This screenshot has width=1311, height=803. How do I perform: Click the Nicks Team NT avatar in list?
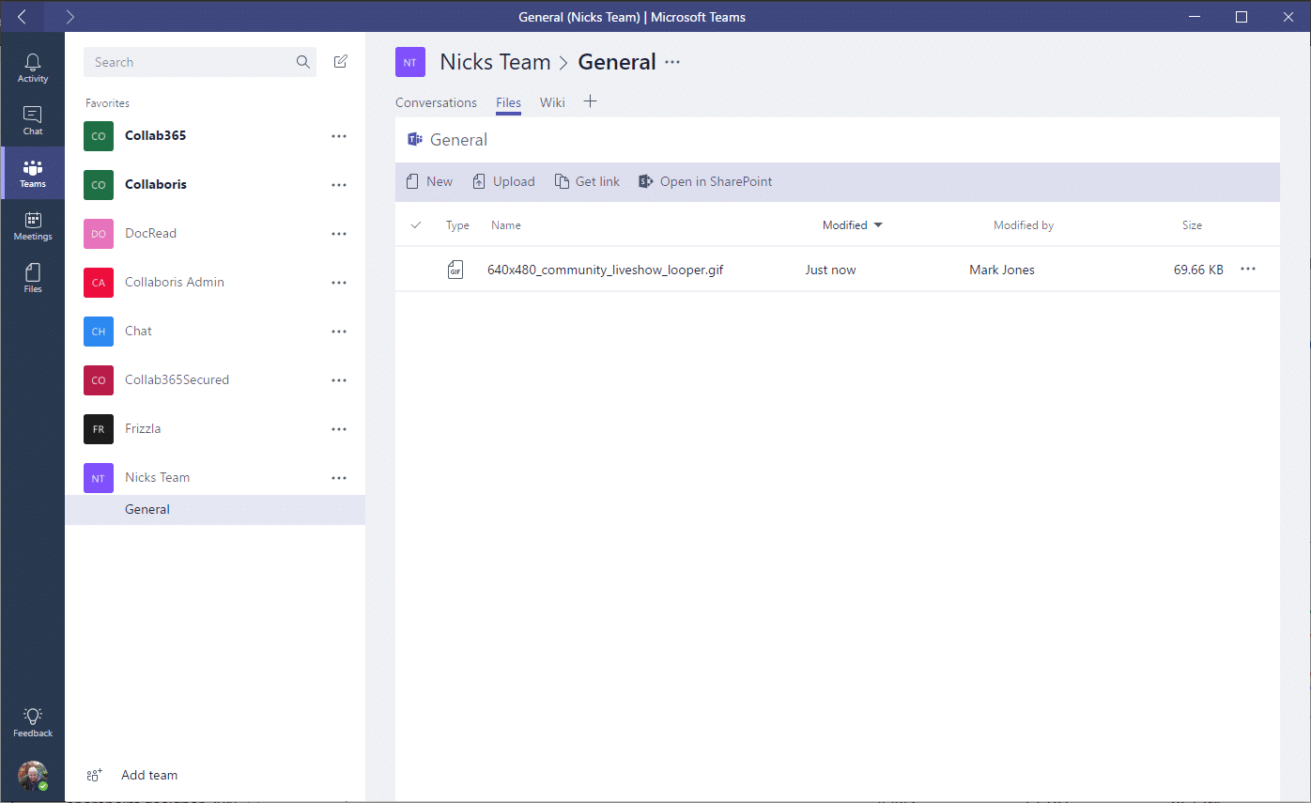tap(99, 478)
